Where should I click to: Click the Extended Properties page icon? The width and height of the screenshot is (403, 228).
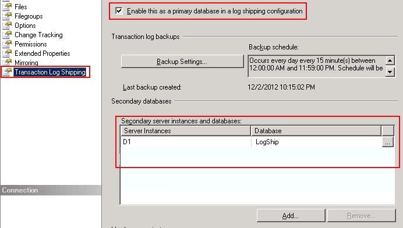click(7, 53)
